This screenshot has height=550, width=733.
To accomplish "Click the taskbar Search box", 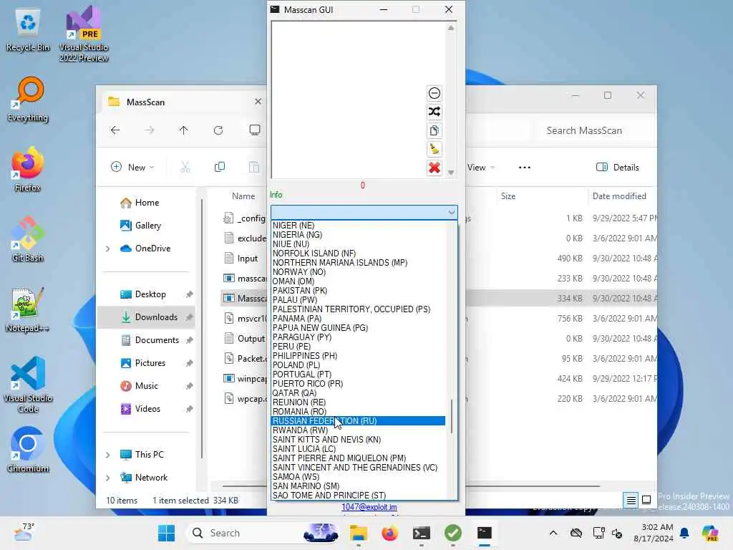I will (263, 533).
